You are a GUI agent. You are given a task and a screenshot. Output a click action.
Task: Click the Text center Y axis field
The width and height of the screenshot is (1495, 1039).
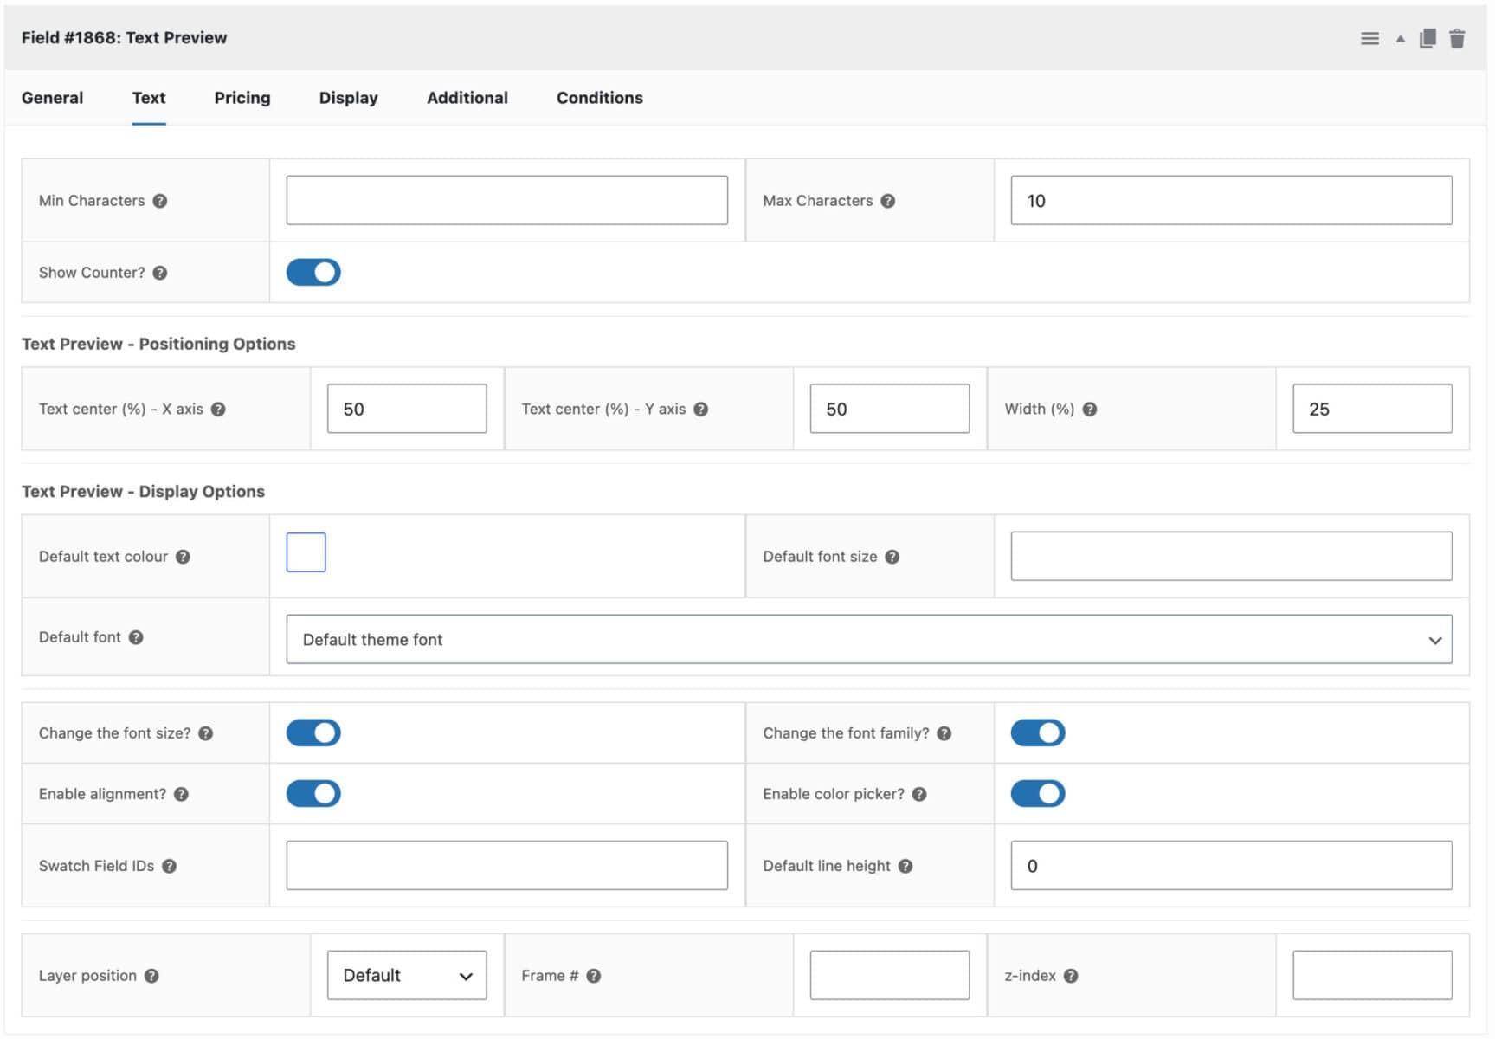(890, 409)
